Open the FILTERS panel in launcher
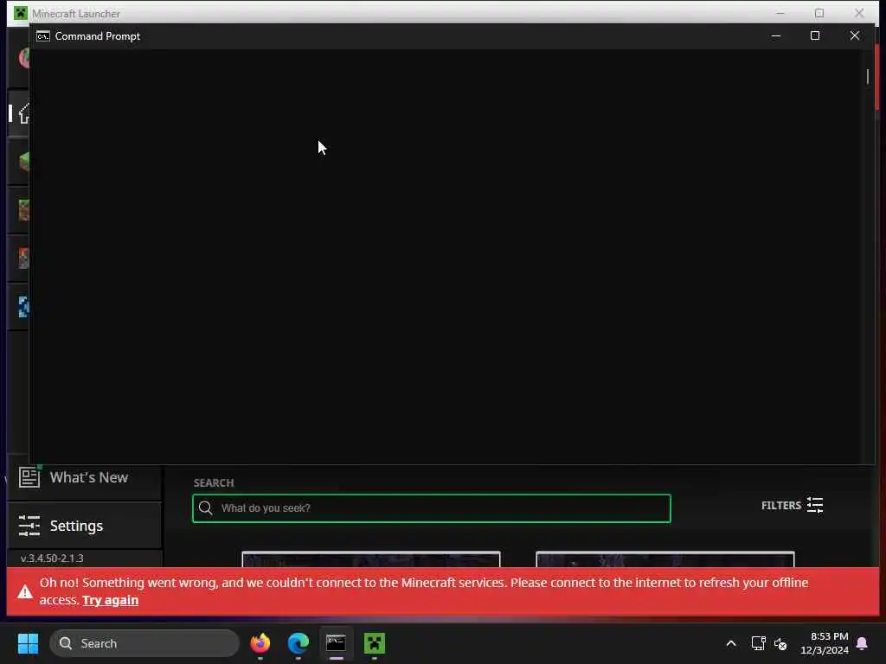Screen dimensions: 886x664 (792, 505)
